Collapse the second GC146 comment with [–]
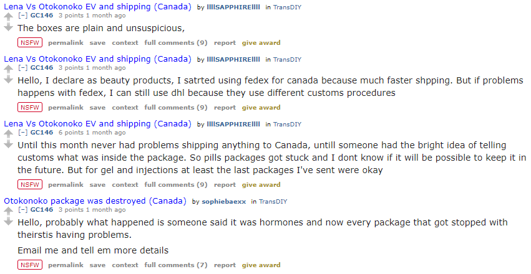 pos(23,68)
